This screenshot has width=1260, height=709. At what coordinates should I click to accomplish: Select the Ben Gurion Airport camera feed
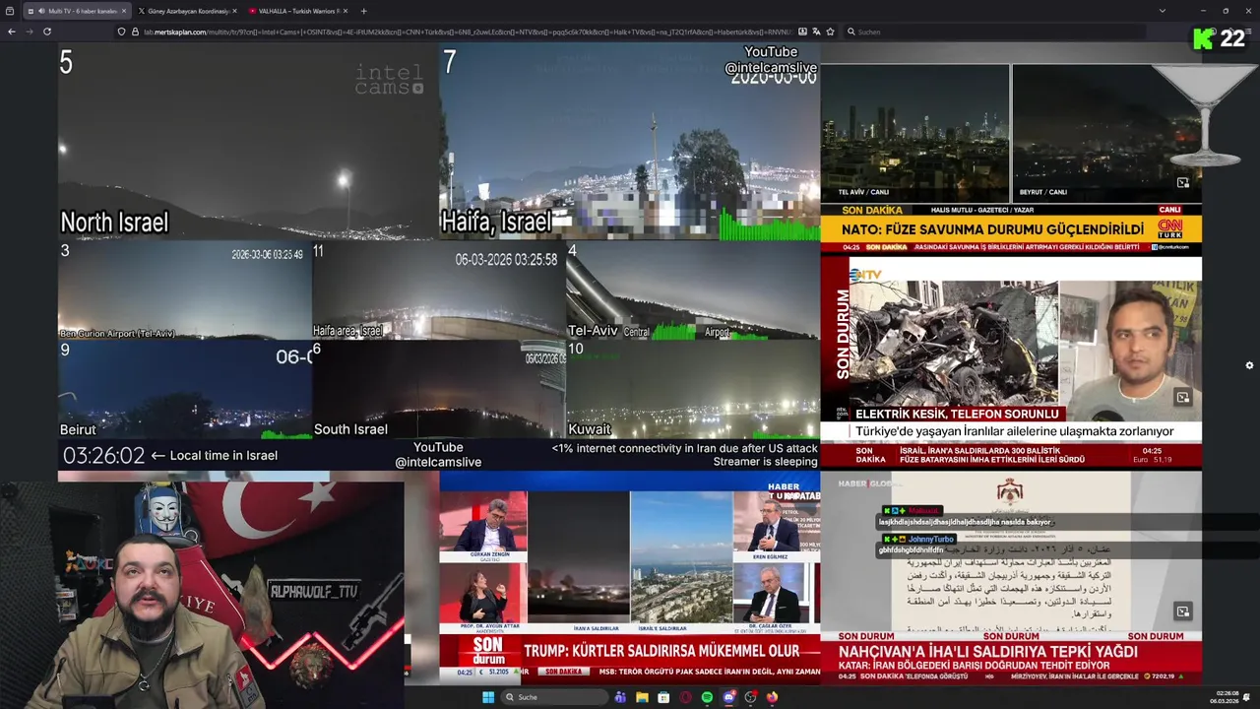tap(185, 290)
